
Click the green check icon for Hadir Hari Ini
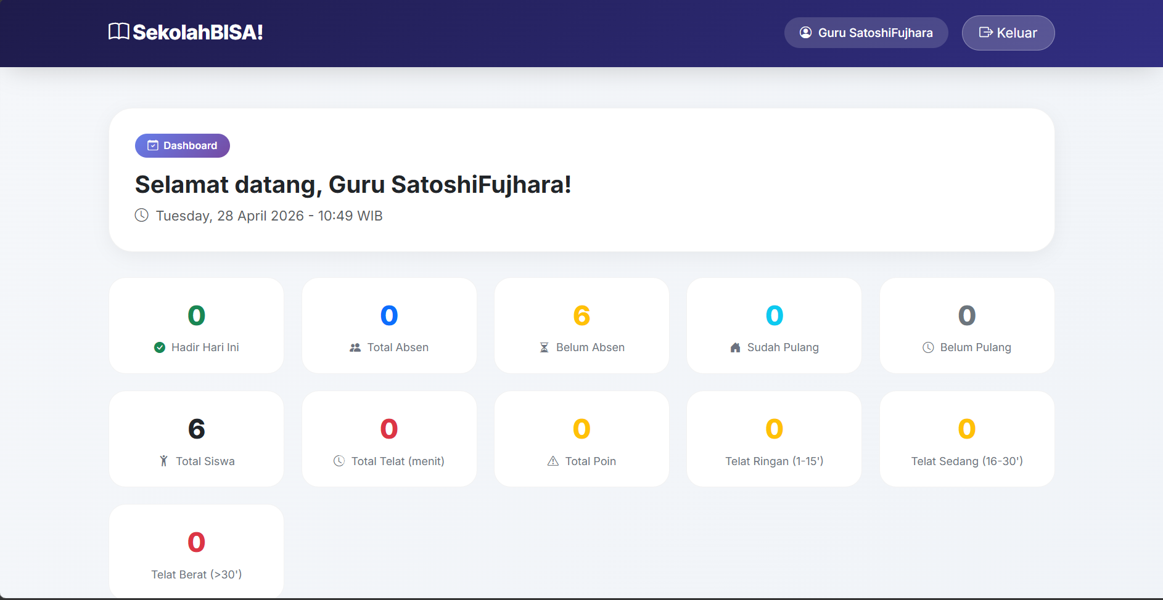pos(160,347)
